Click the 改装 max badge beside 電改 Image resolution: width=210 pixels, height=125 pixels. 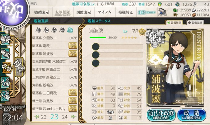click(x=73, y=46)
